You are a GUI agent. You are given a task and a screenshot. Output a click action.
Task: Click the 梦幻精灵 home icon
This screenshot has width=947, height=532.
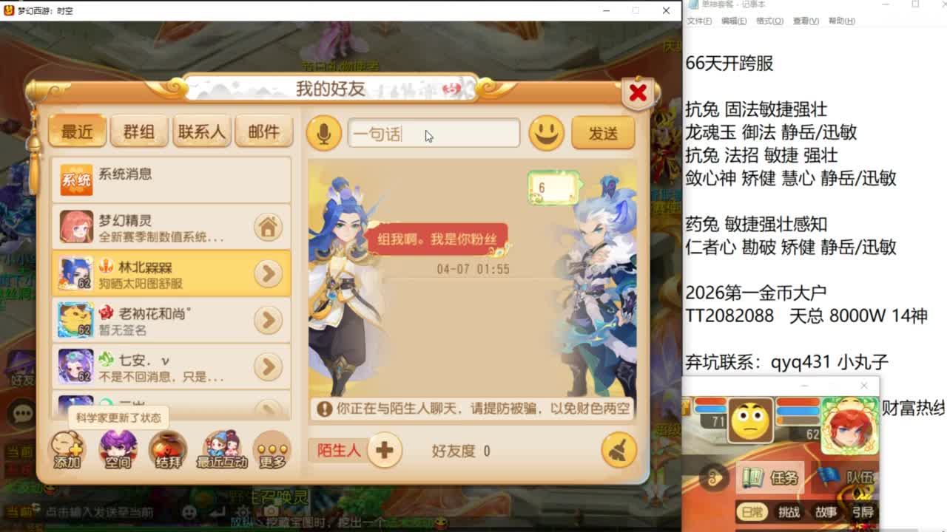(x=268, y=227)
